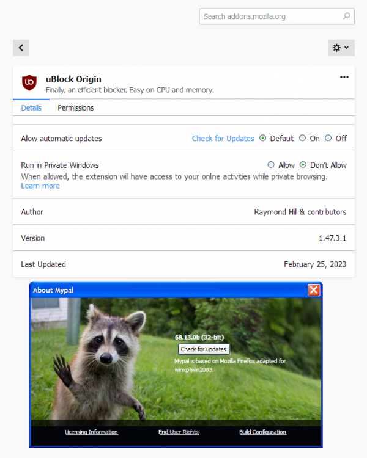367x458 pixels.
Task: Click the uBlock Origin shield icon
Action: (29, 82)
